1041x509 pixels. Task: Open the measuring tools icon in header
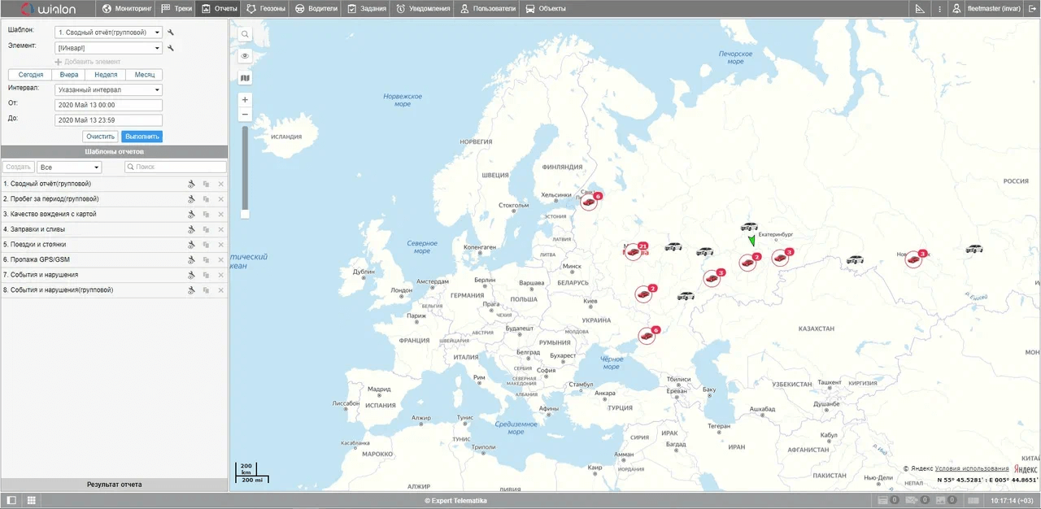pos(920,9)
